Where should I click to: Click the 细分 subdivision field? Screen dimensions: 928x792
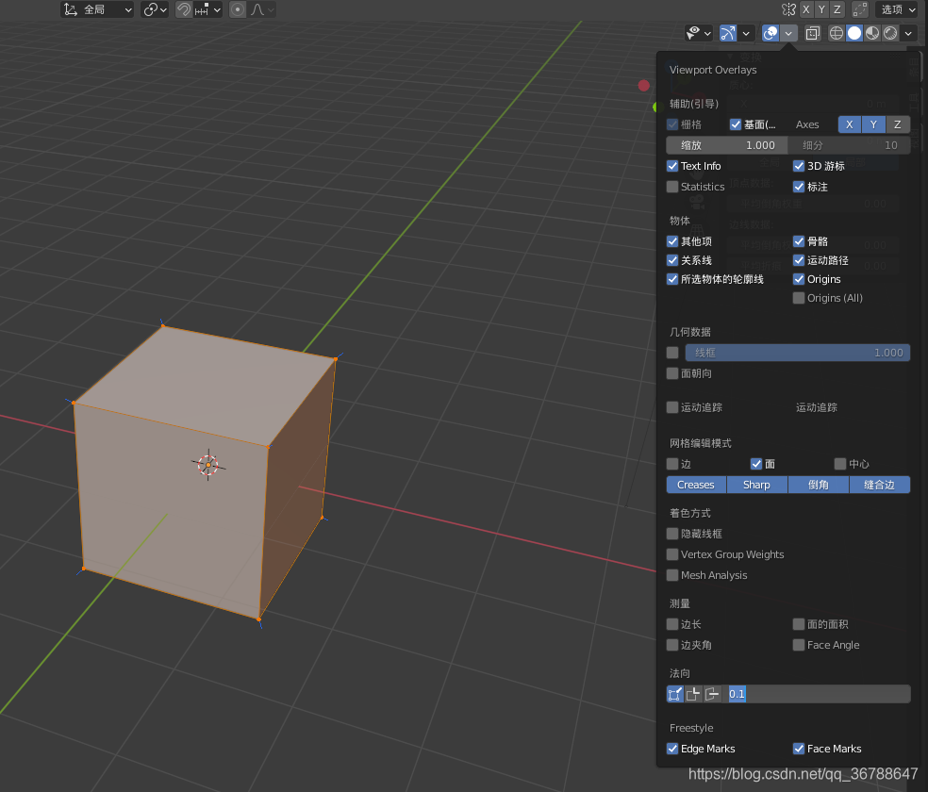pos(850,145)
